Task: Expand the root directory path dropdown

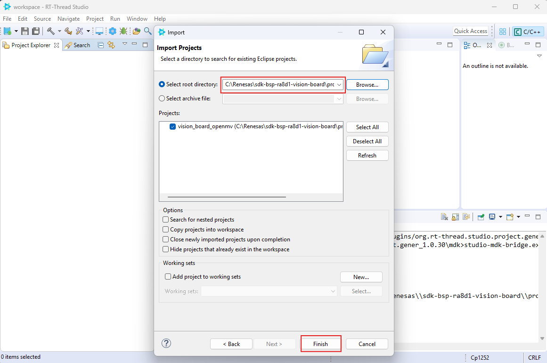Action: click(339, 85)
